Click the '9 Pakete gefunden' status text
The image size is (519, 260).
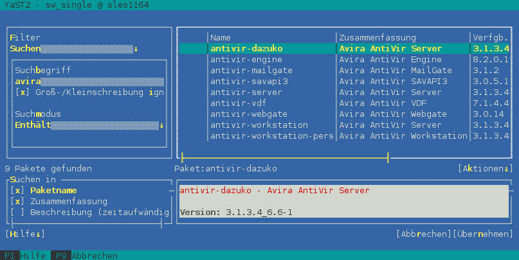pos(48,168)
